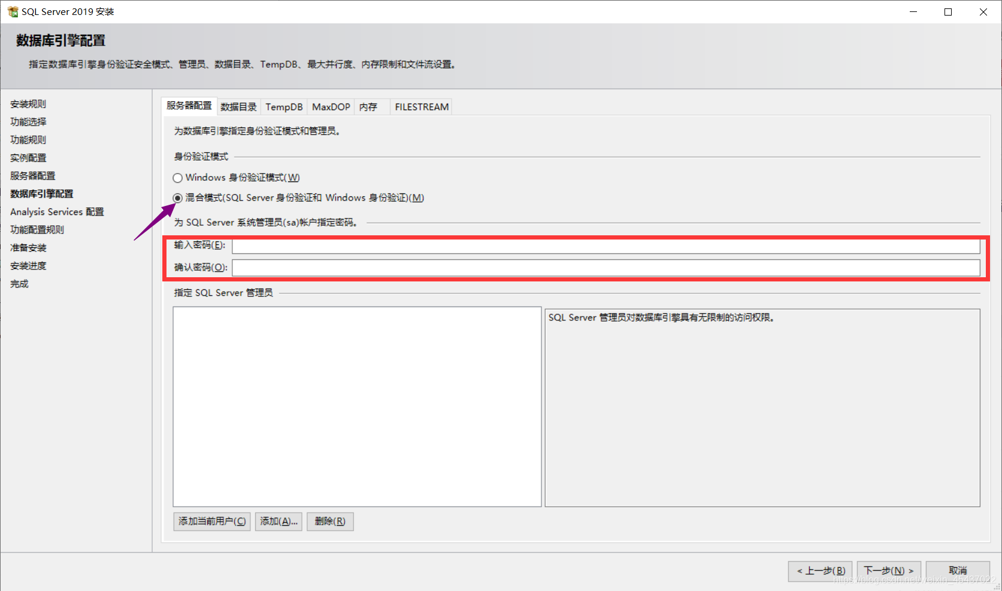Click the empty SQL Server administrators list box

click(357, 407)
